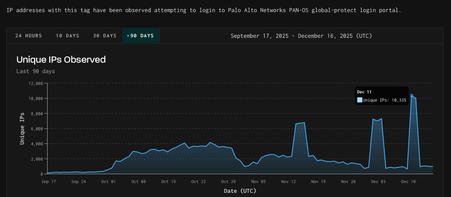Click the Last 90 days subtitle
Image resolution: width=451 pixels, height=197 pixels.
point(36,71)
